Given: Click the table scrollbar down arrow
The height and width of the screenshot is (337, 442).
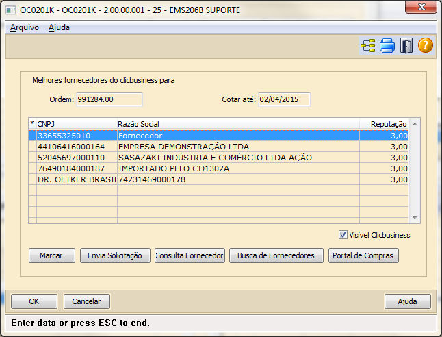Looking at the screenshot, I should pos(415,218).
